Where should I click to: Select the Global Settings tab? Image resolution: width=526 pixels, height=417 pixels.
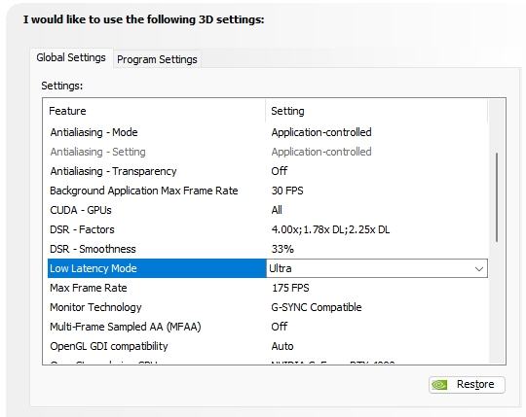tap(71, 58)
